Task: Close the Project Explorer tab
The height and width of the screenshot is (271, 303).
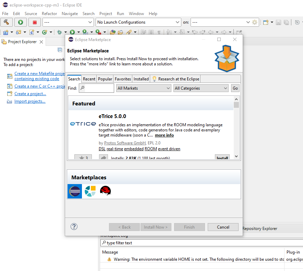Action: tap(41, 42)
